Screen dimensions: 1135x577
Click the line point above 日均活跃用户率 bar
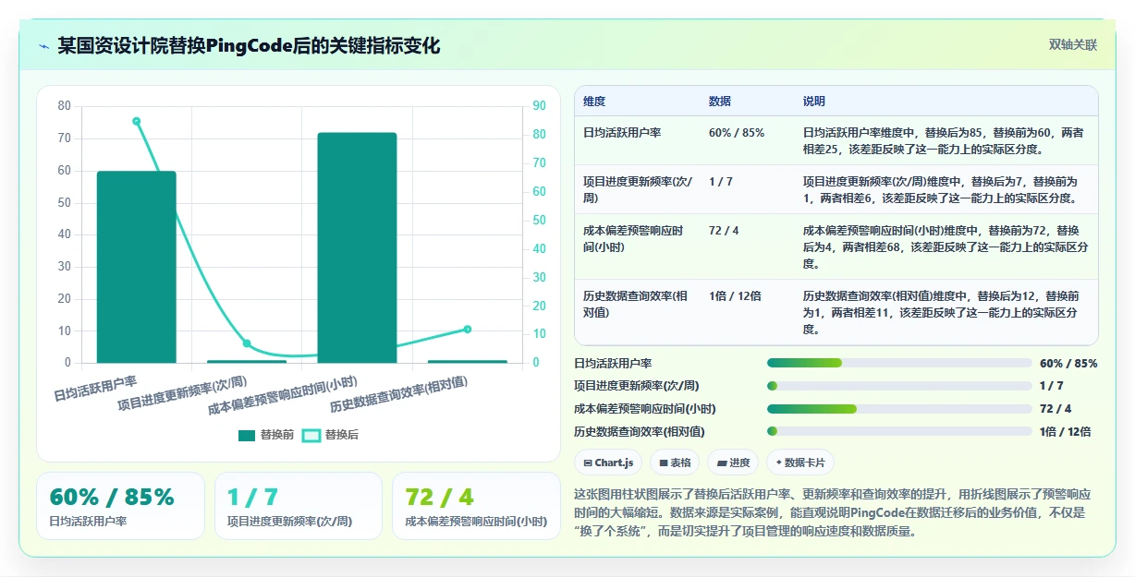tap(137, 121)
